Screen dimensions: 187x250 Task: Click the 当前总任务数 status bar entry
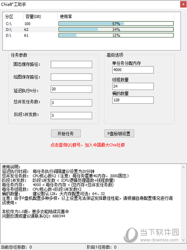pyautogui.click(x=16, y=247)
